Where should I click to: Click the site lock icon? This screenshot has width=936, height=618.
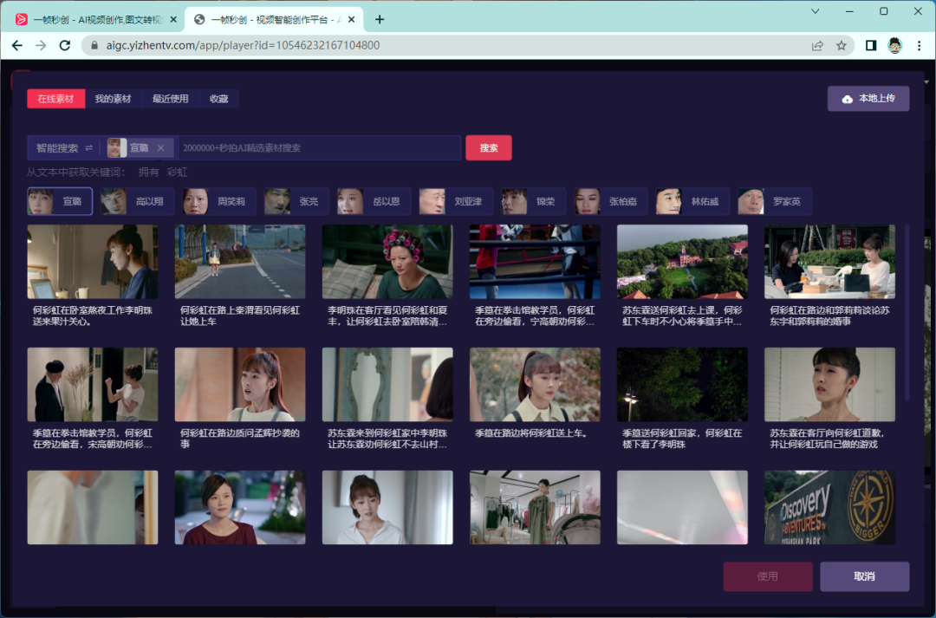tap(94, 45)
